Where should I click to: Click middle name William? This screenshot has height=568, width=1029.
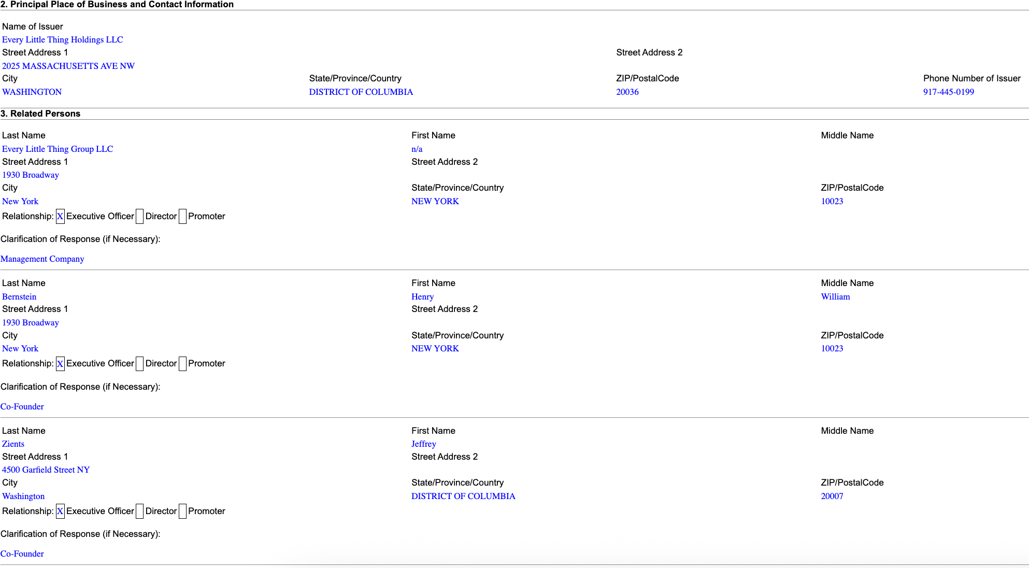[835, 296]
